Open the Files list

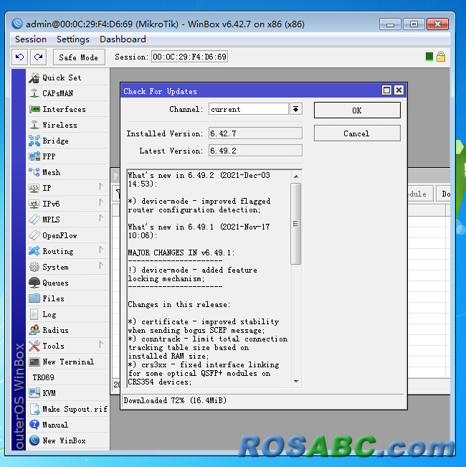(68, 298)
